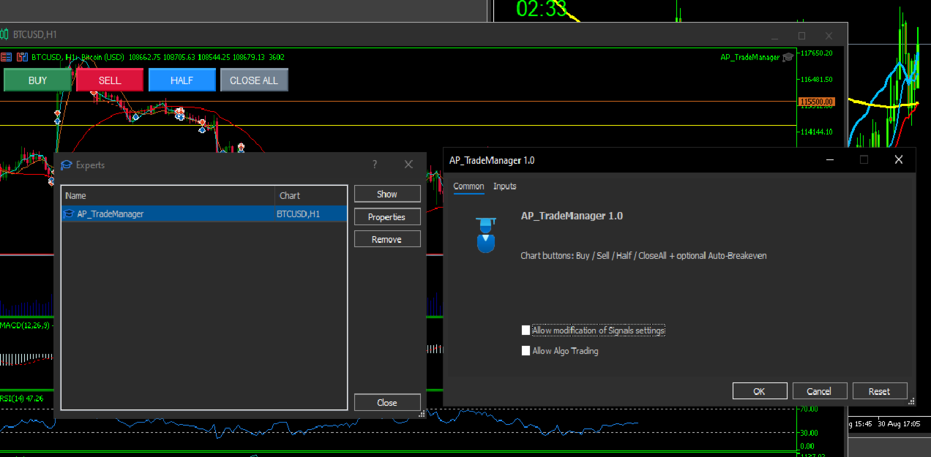This screenshot has width=931, height=457.
Task: Click the AP_TradeManager hat icon on the chart
Action: [x=788, y=57]
